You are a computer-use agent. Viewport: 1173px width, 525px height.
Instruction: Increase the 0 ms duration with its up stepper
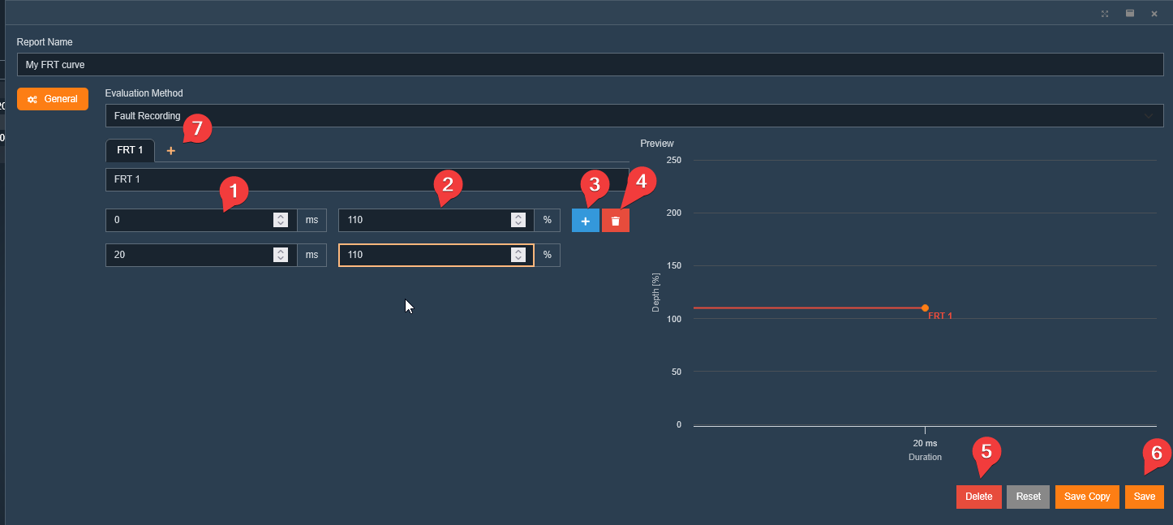[x=280, y=216]
